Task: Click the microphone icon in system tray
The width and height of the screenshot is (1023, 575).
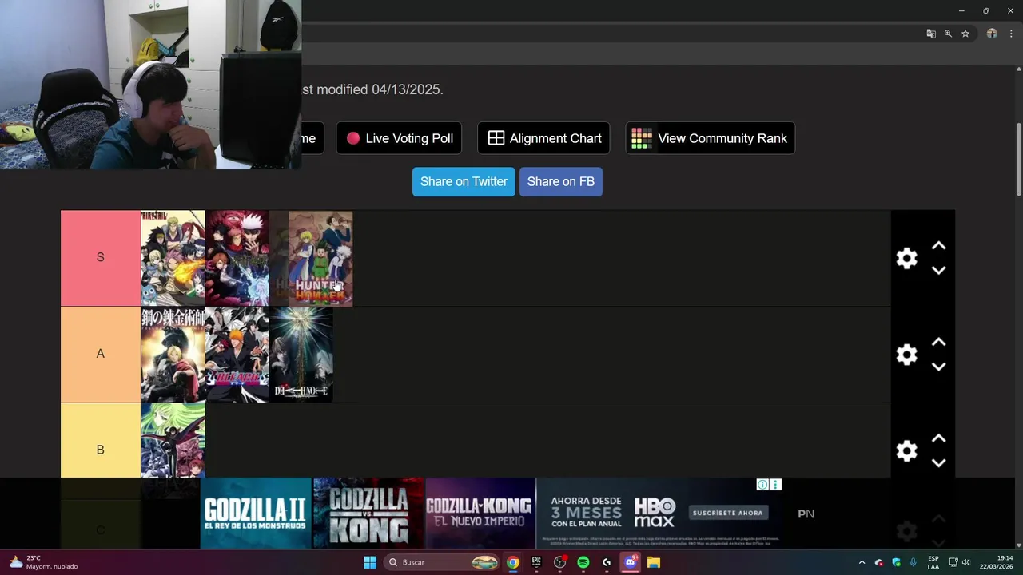Action: click(913, 562)
